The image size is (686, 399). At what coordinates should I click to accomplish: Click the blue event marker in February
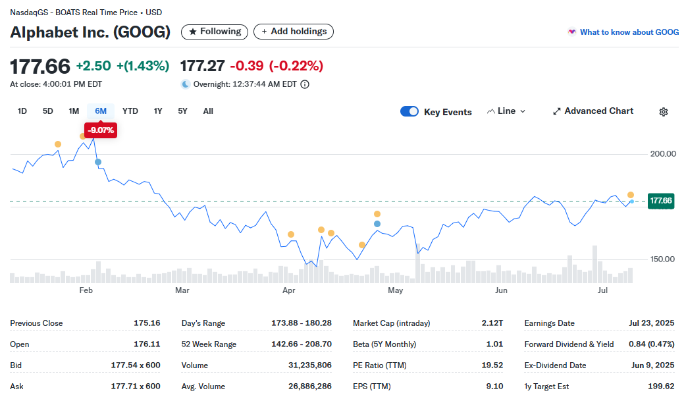(98, 162)
